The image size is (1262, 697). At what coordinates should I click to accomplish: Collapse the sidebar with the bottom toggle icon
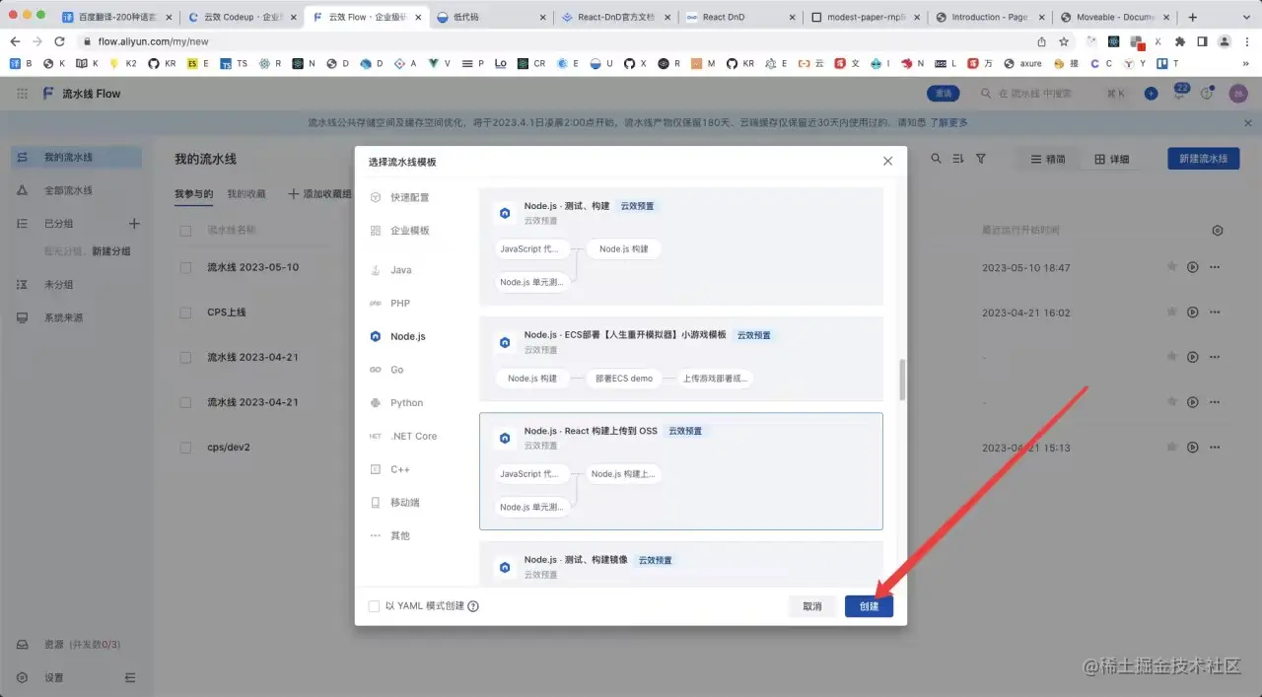[130, 678]
